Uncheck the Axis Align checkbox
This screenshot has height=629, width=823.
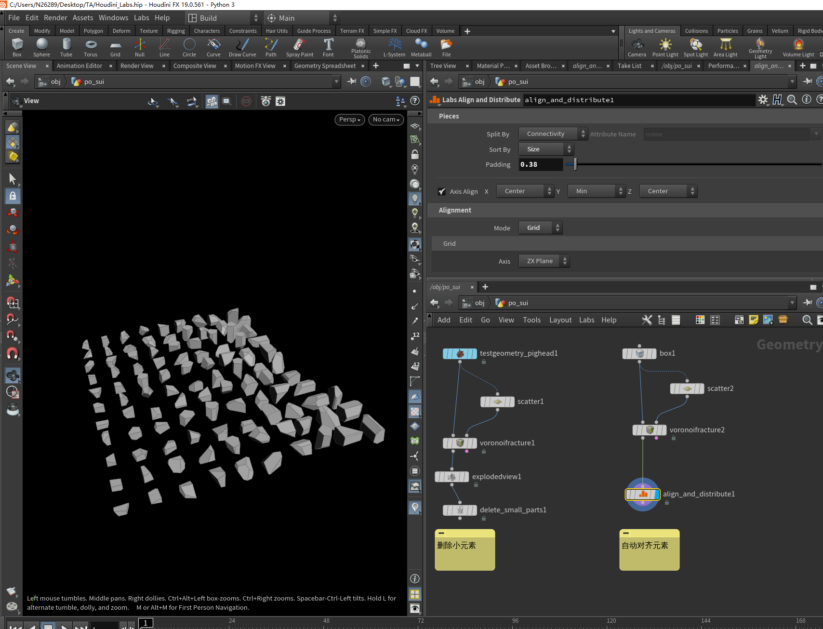coord(441,191)
